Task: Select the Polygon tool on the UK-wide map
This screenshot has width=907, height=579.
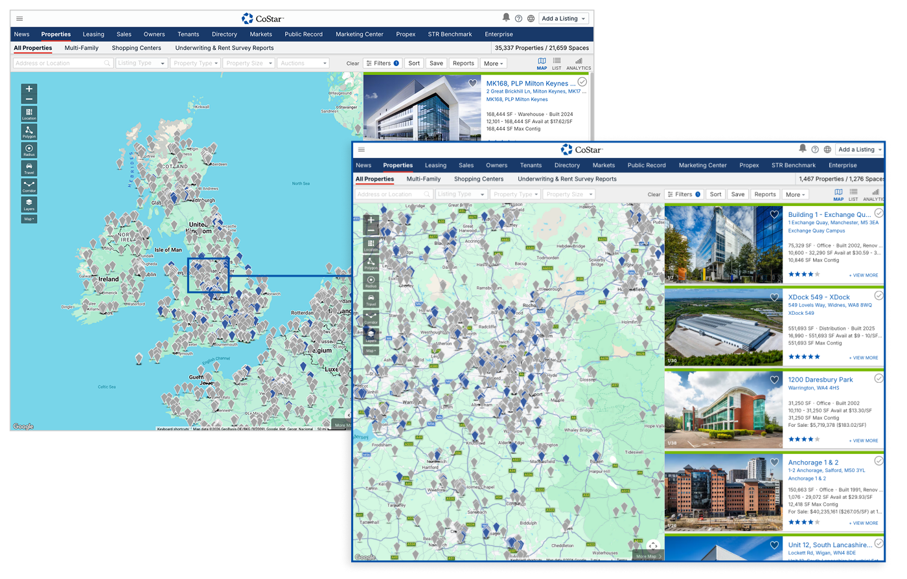Action: 29,131
